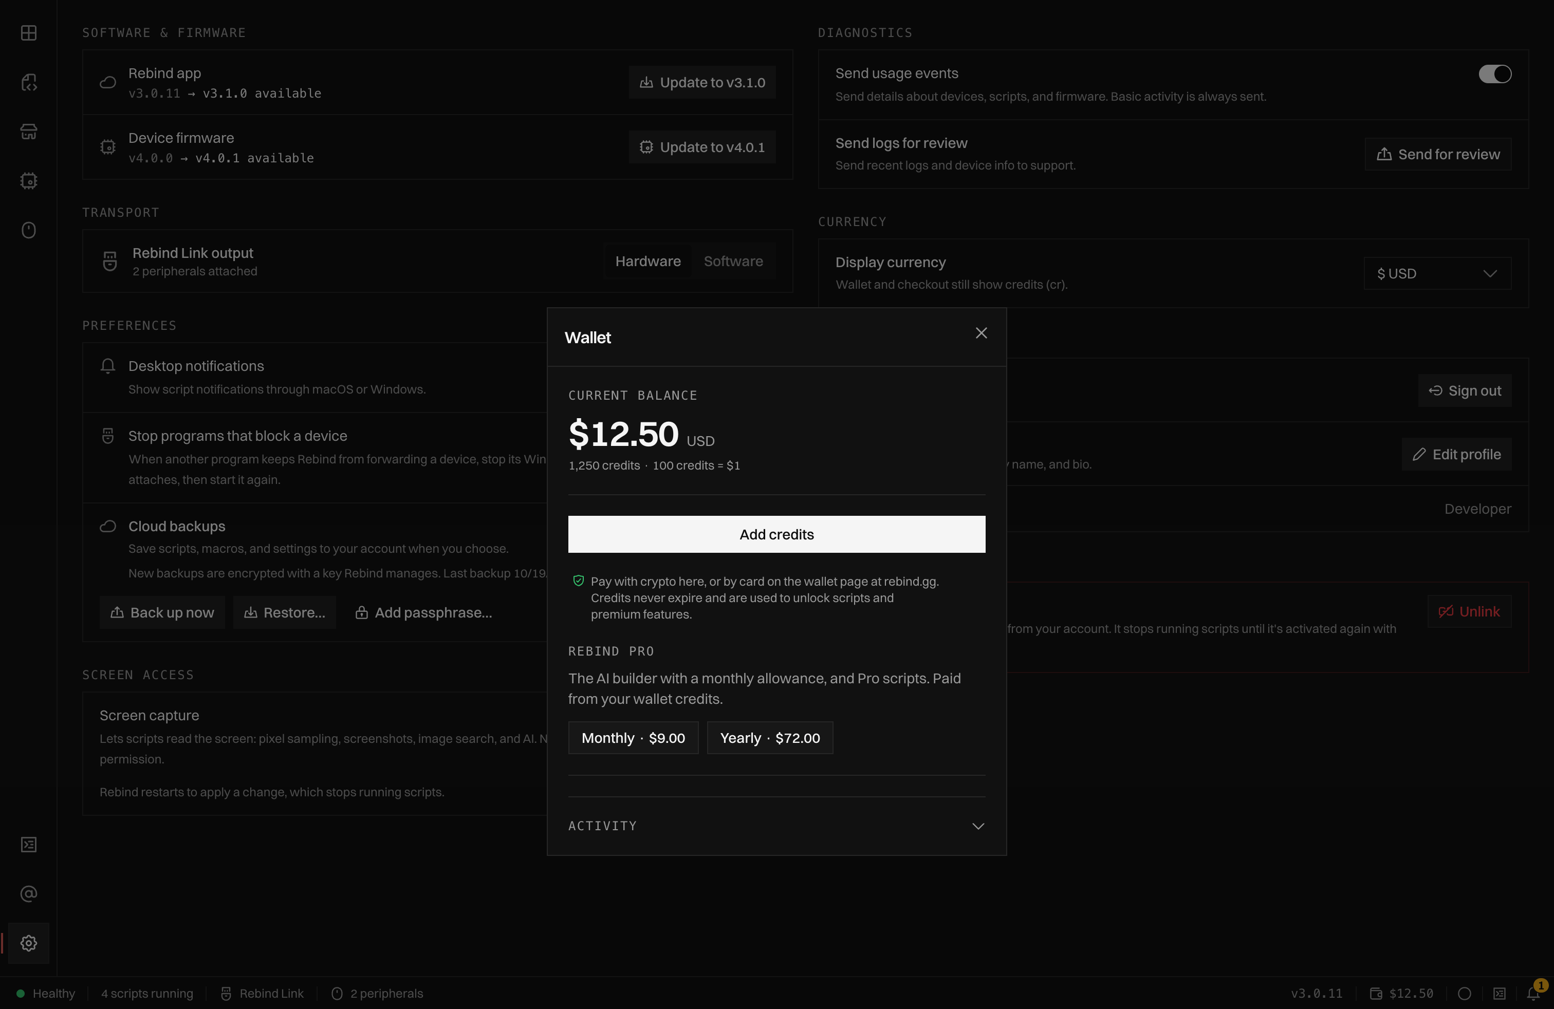Click Back up now button
The image size is (1554, 1009).
tap(162, 612)
